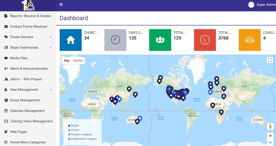The image size is (276, 146).
Task: Open Alerts – Who Prayed page
Action: coord(26,79)
